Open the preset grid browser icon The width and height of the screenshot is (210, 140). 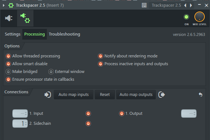coord(144,5)
